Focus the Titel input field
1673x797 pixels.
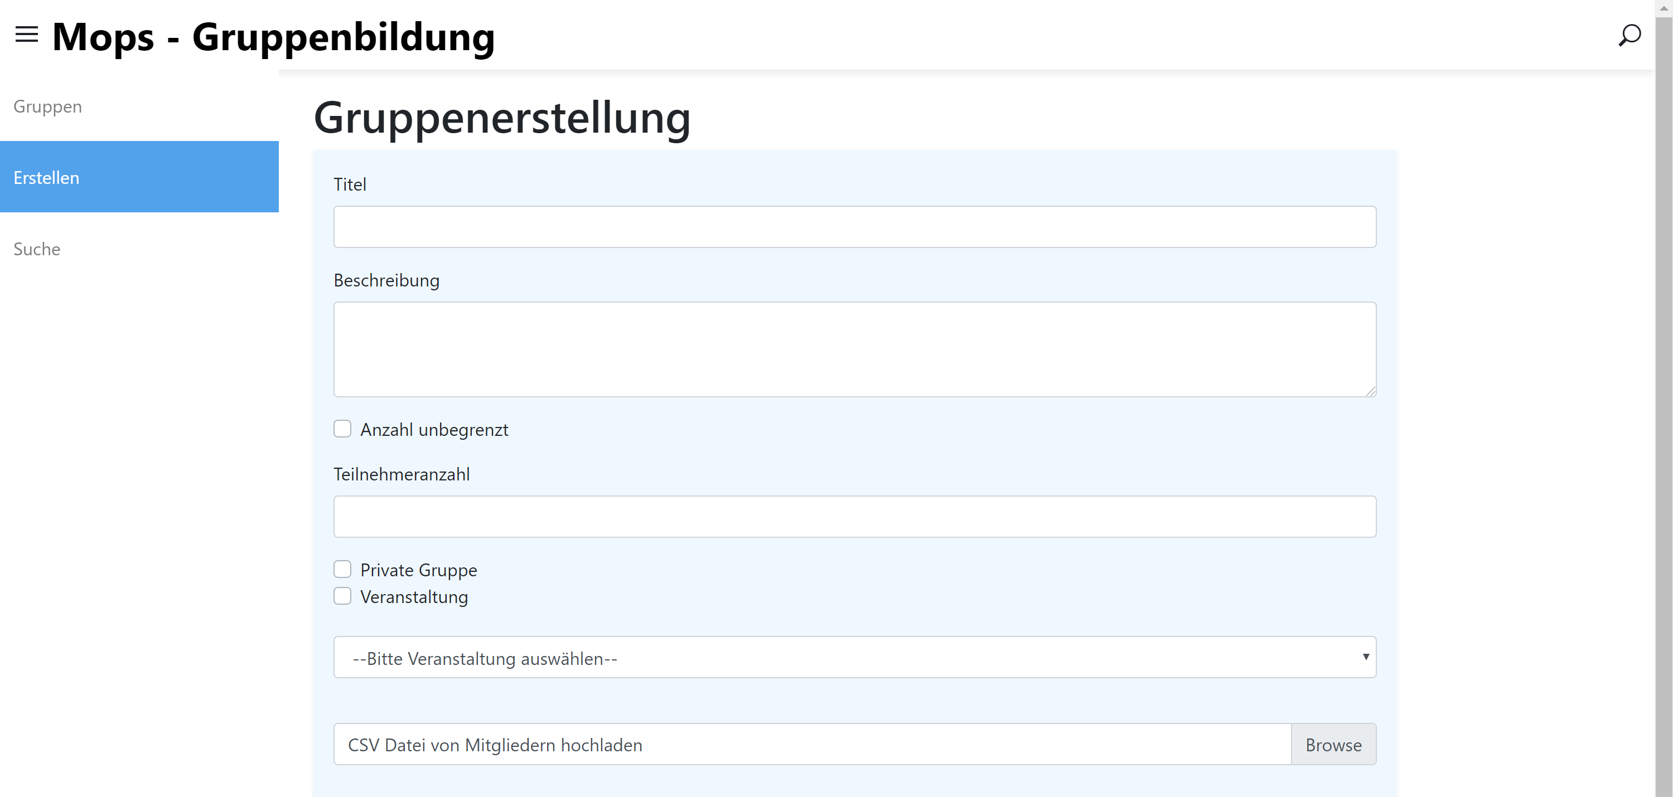click(x=854, y=227)
